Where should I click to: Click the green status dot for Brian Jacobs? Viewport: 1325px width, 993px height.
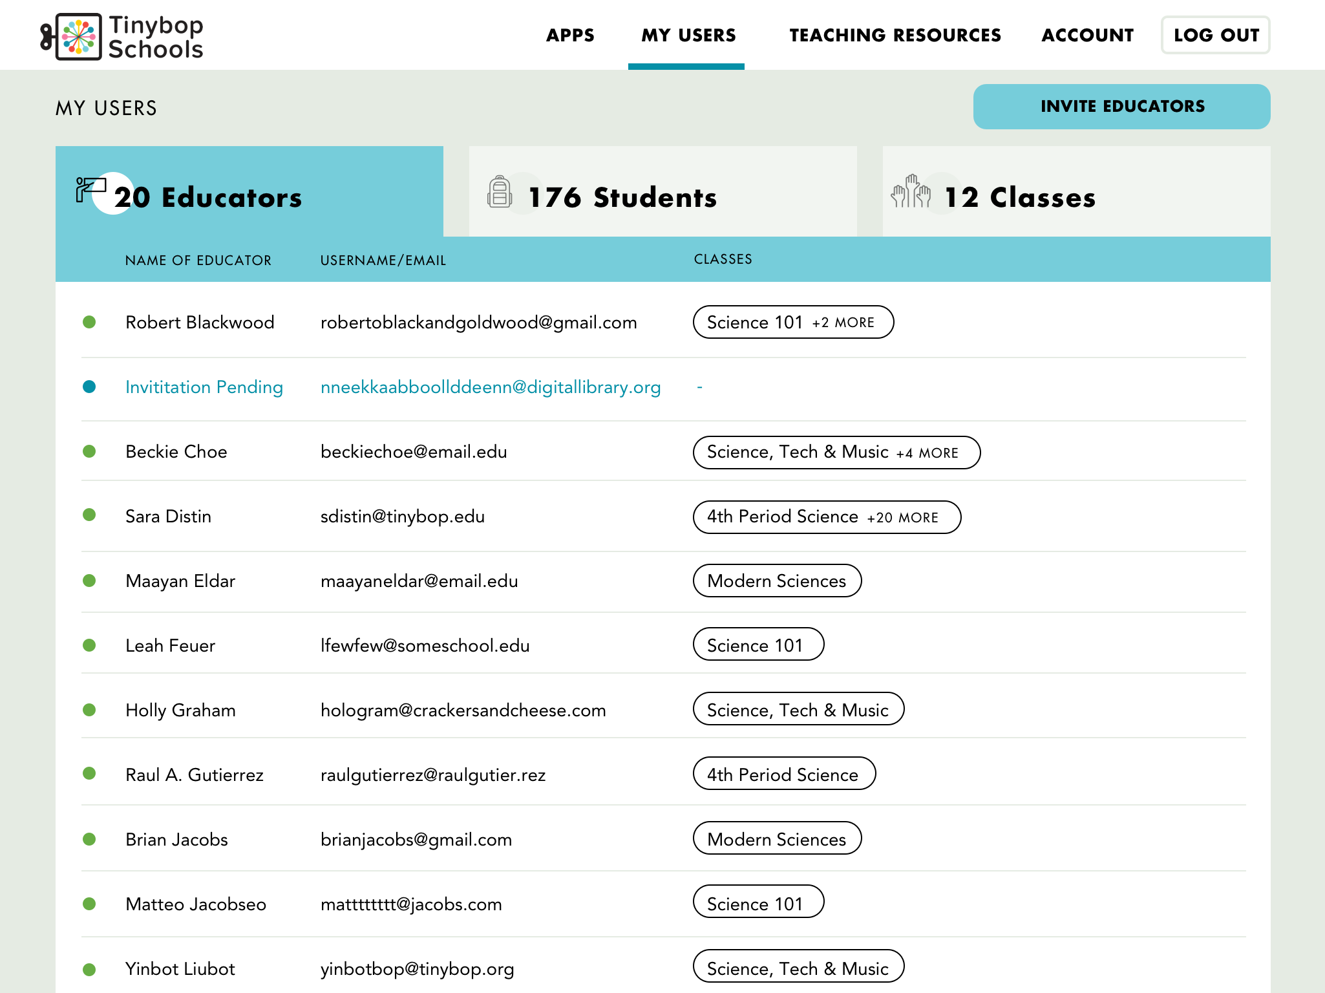89,839
